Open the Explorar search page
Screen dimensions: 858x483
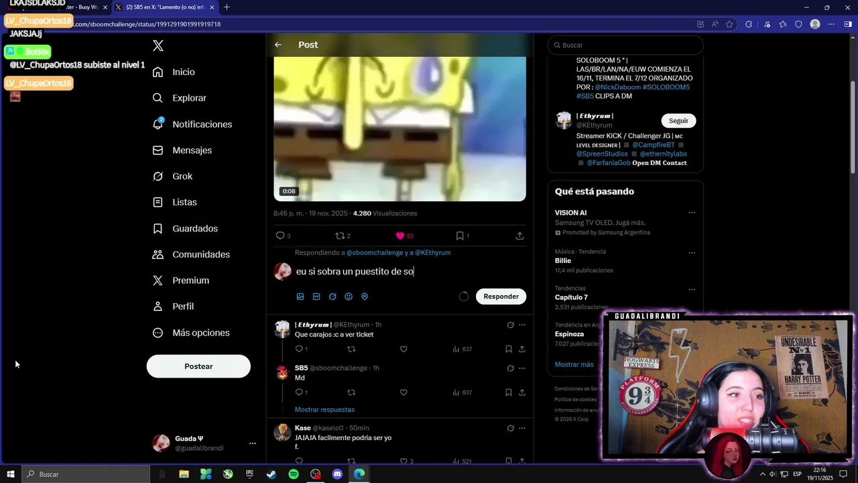(179, 98)
